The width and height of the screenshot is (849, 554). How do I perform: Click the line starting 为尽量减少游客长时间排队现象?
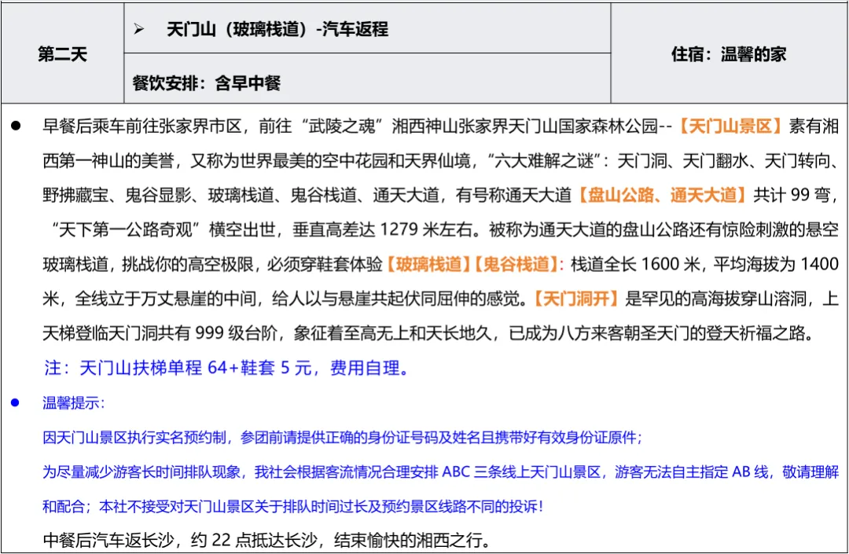[x=440, y=471]
